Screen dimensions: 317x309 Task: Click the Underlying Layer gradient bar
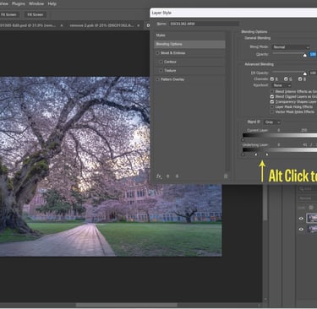[280, 150]
